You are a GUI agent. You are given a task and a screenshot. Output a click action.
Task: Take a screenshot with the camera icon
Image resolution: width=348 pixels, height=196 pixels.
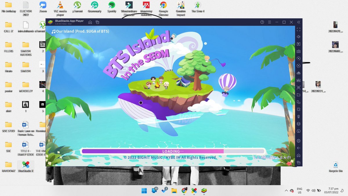click(298, 87)
